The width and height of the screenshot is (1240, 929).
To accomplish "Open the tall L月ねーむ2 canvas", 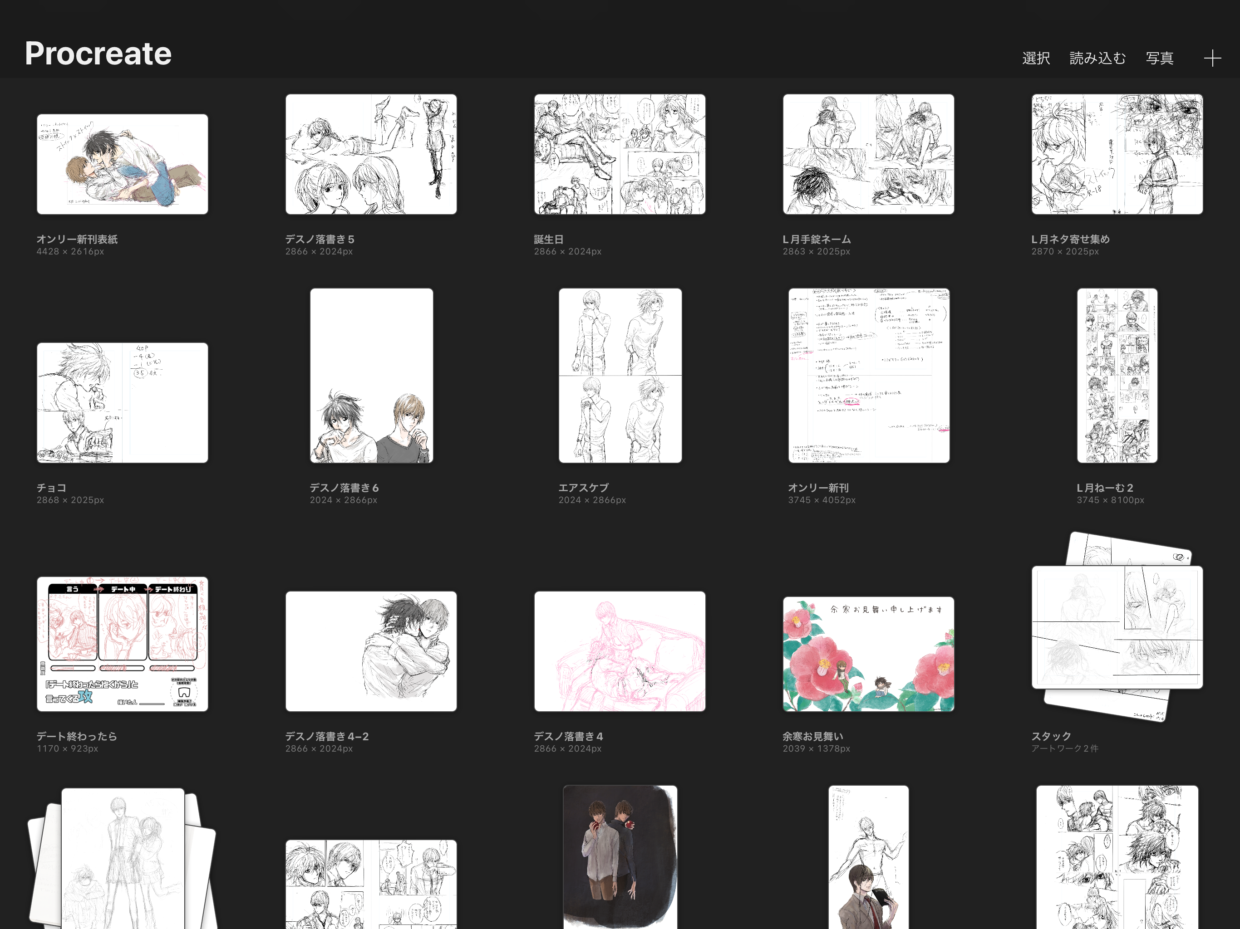I will point(1117,376).
